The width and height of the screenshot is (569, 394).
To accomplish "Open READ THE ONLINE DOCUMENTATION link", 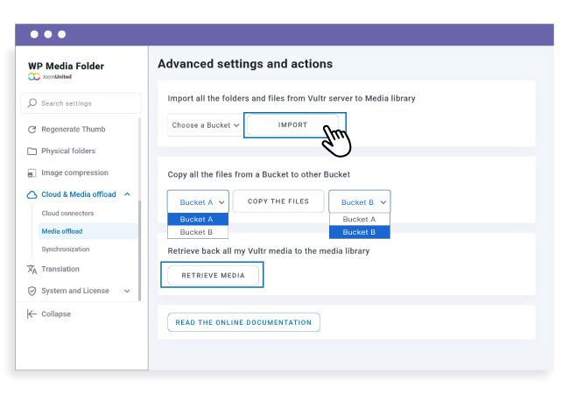I will tap(243, 322).
